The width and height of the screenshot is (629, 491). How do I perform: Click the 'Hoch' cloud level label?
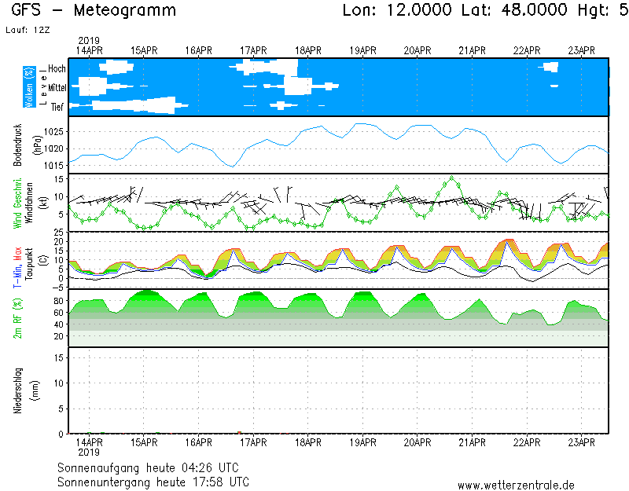coord(57,68)
